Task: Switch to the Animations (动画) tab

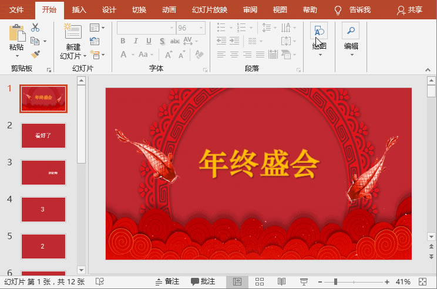Action: pyautogui.click(x=169, y=10)
